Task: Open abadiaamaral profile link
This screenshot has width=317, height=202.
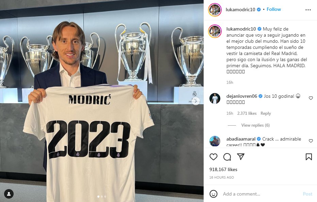Action: point(241,139)
